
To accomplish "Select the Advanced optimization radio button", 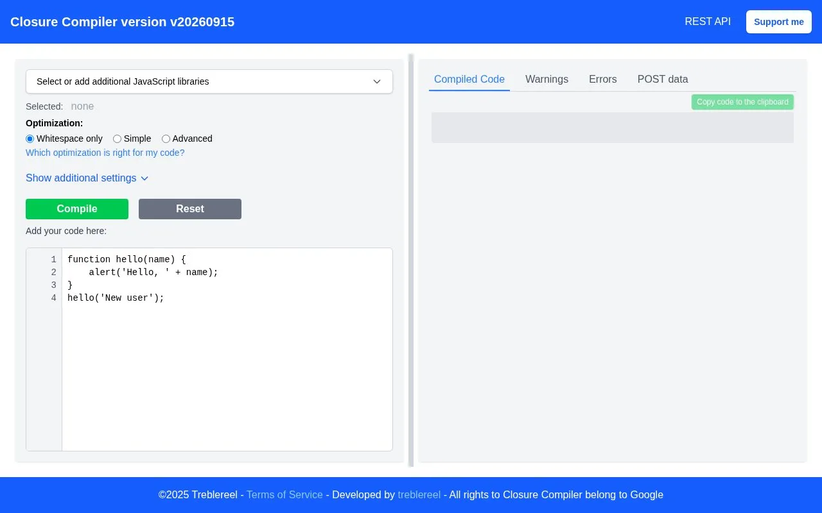I will (x=166, y=139).
